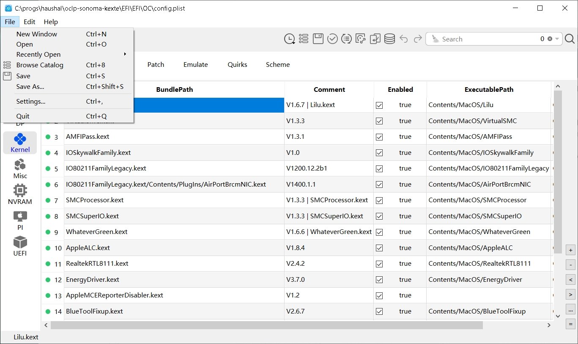Uncheck Enabled for WhateverGreen.kext
The width and height of the screenshot is (578, 344).
pyautogui.click(x=379, y=232)
